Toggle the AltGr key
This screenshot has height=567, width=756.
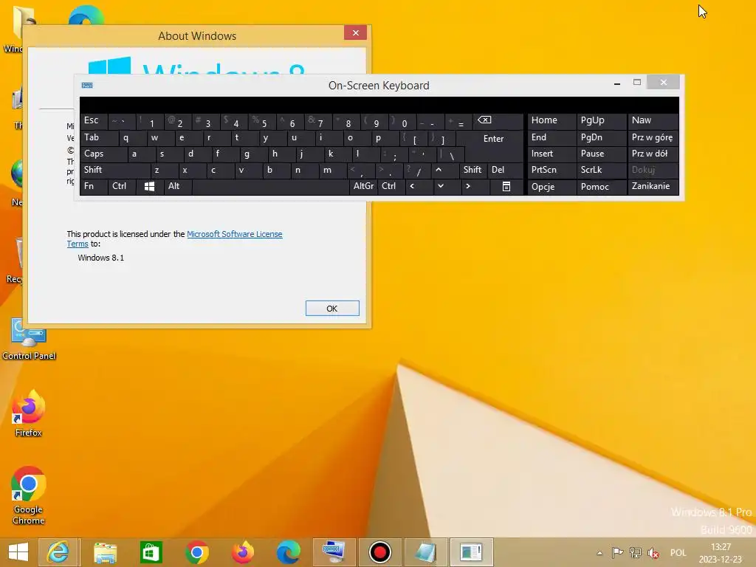click(x=363, y=187)
